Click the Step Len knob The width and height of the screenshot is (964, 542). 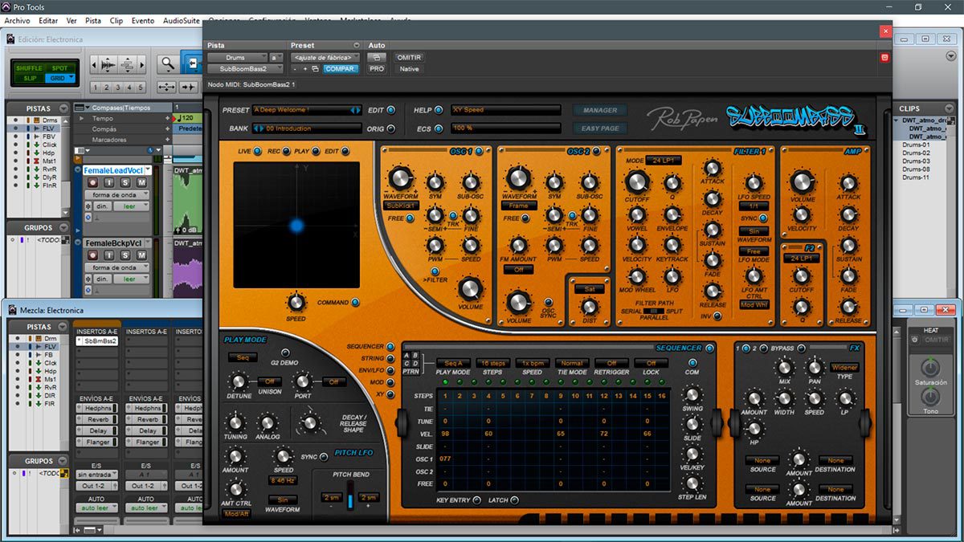(x=691, y=483)
